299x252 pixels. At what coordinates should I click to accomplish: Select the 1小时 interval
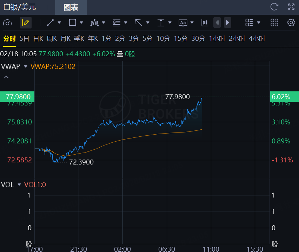[217, 39]
